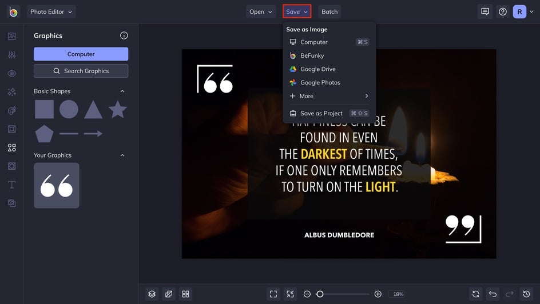Open the Frames tool in sidebar
The height and width of the screenshot is (304, 540).
pyautogui.click(x=11, y=129)
